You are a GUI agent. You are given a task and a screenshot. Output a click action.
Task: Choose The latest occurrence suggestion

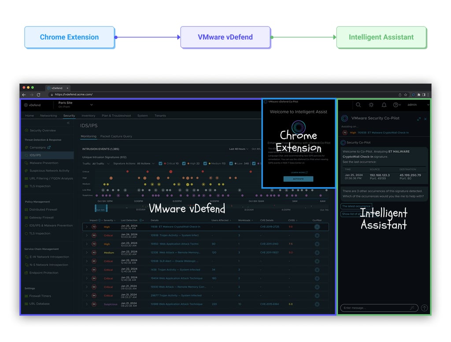point(356,206)
